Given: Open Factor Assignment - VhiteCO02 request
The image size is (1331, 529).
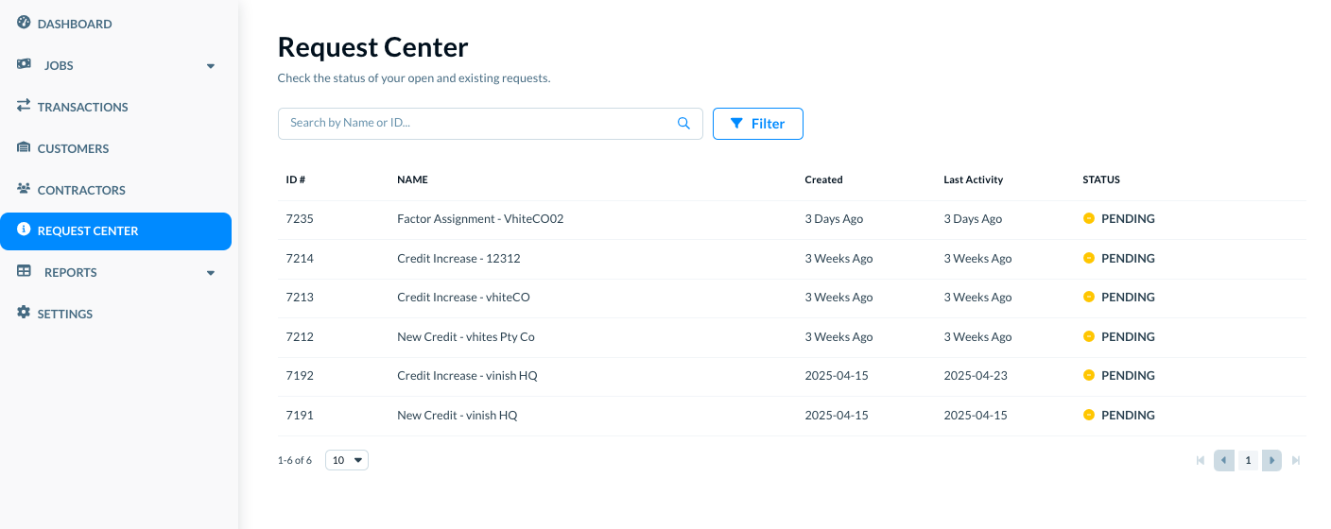Looking at the screenshot, I should [x=480, y=219].
